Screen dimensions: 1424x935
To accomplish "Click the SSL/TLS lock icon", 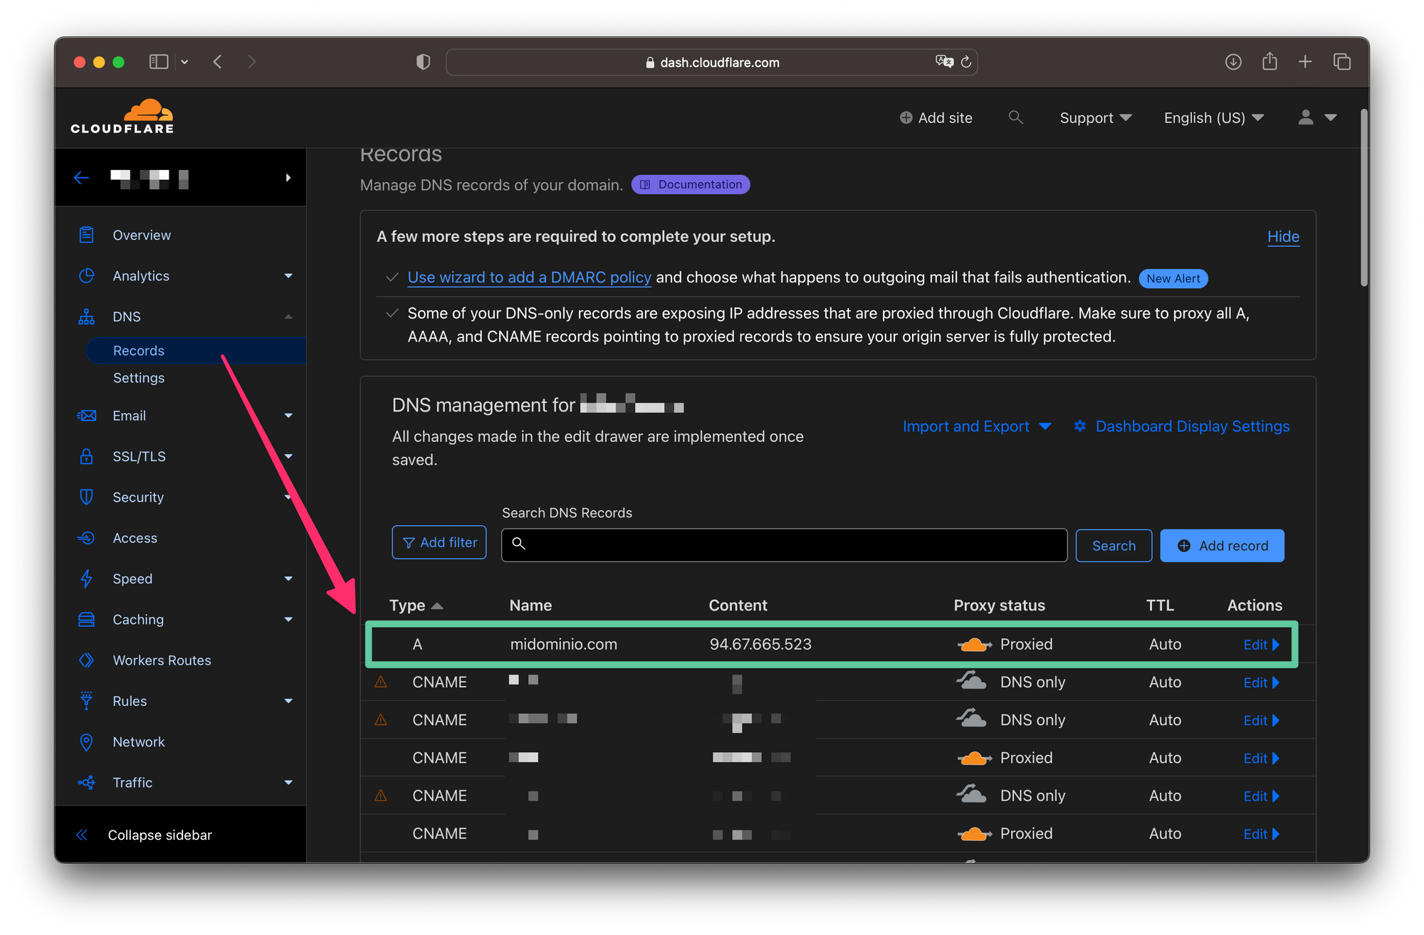I will coord(86,456).
